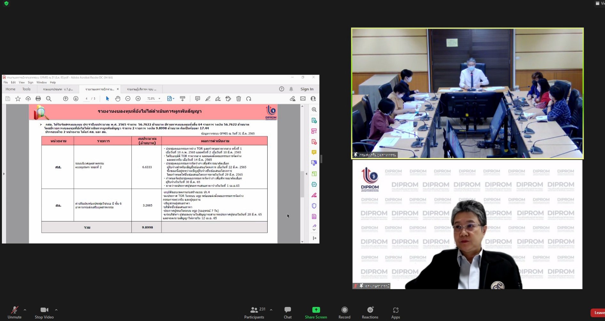
Task: Open the File menu
Action: 6,82
